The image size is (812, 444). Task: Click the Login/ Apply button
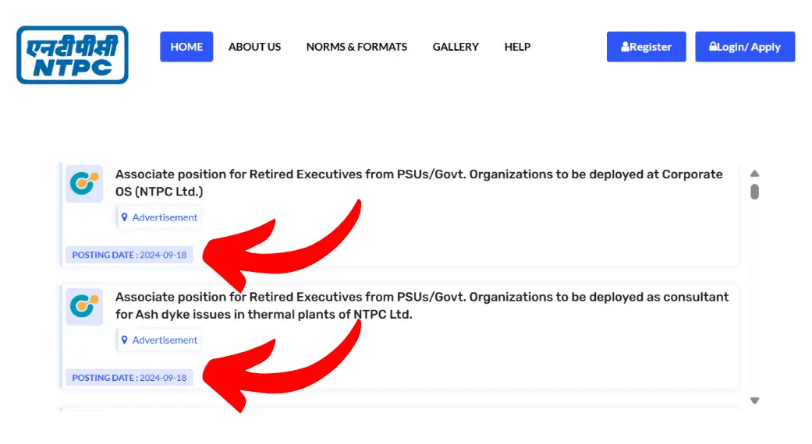[x=745, y=47]
